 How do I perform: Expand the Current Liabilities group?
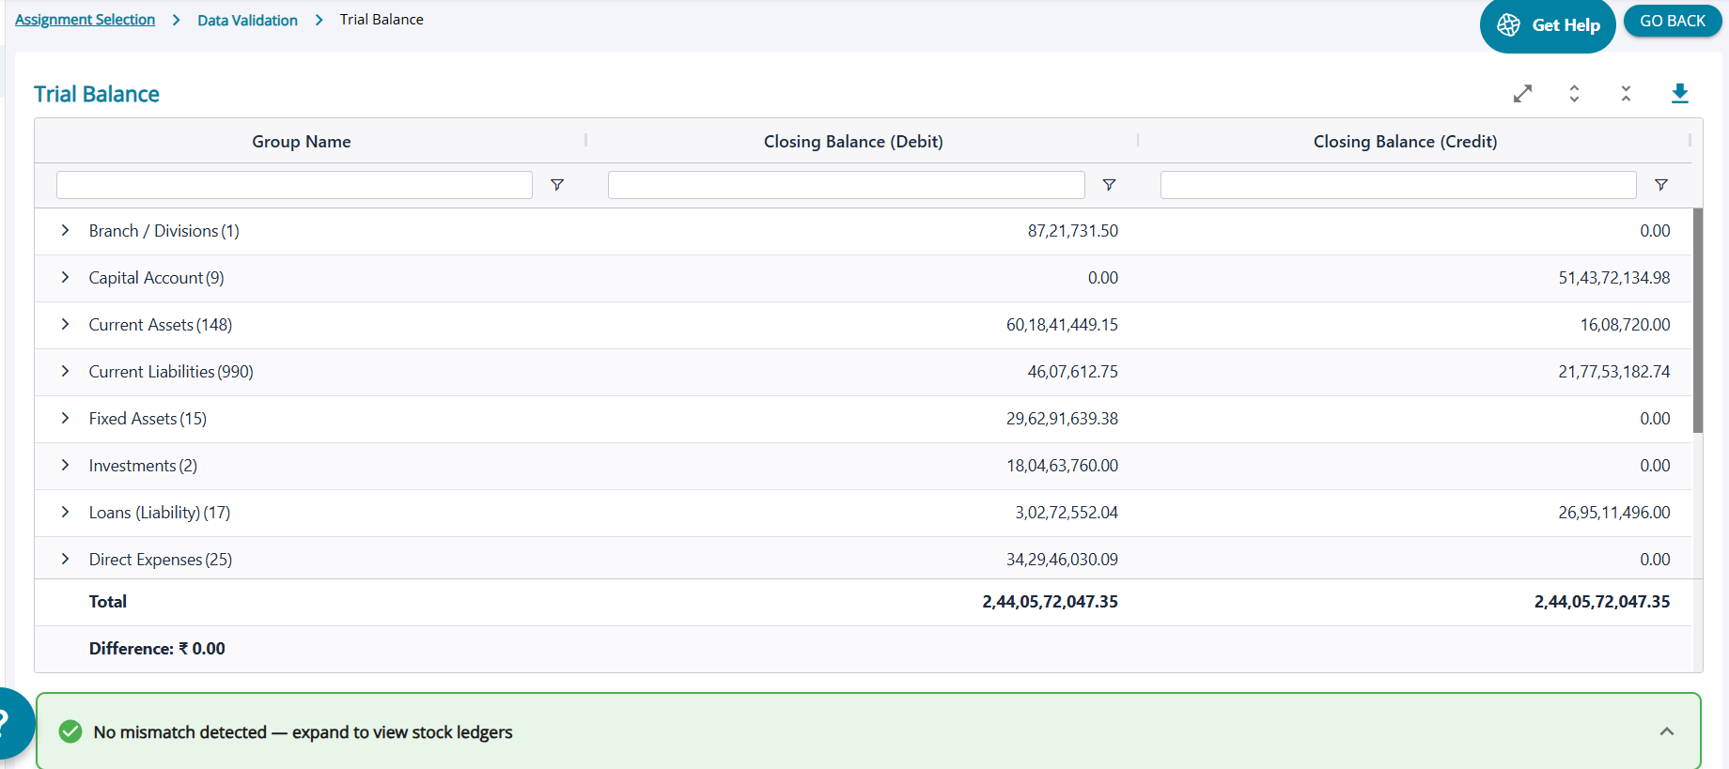click(65, 372)
